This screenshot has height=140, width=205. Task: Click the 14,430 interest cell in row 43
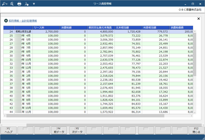point(156,108)
